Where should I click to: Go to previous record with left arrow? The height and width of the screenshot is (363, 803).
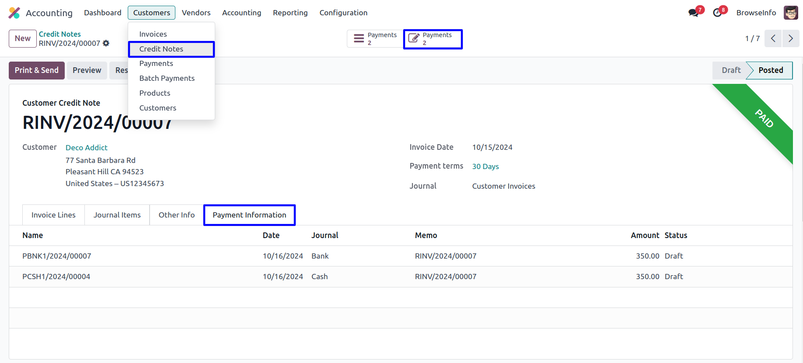pyautogui.click(x=773, y=38)
